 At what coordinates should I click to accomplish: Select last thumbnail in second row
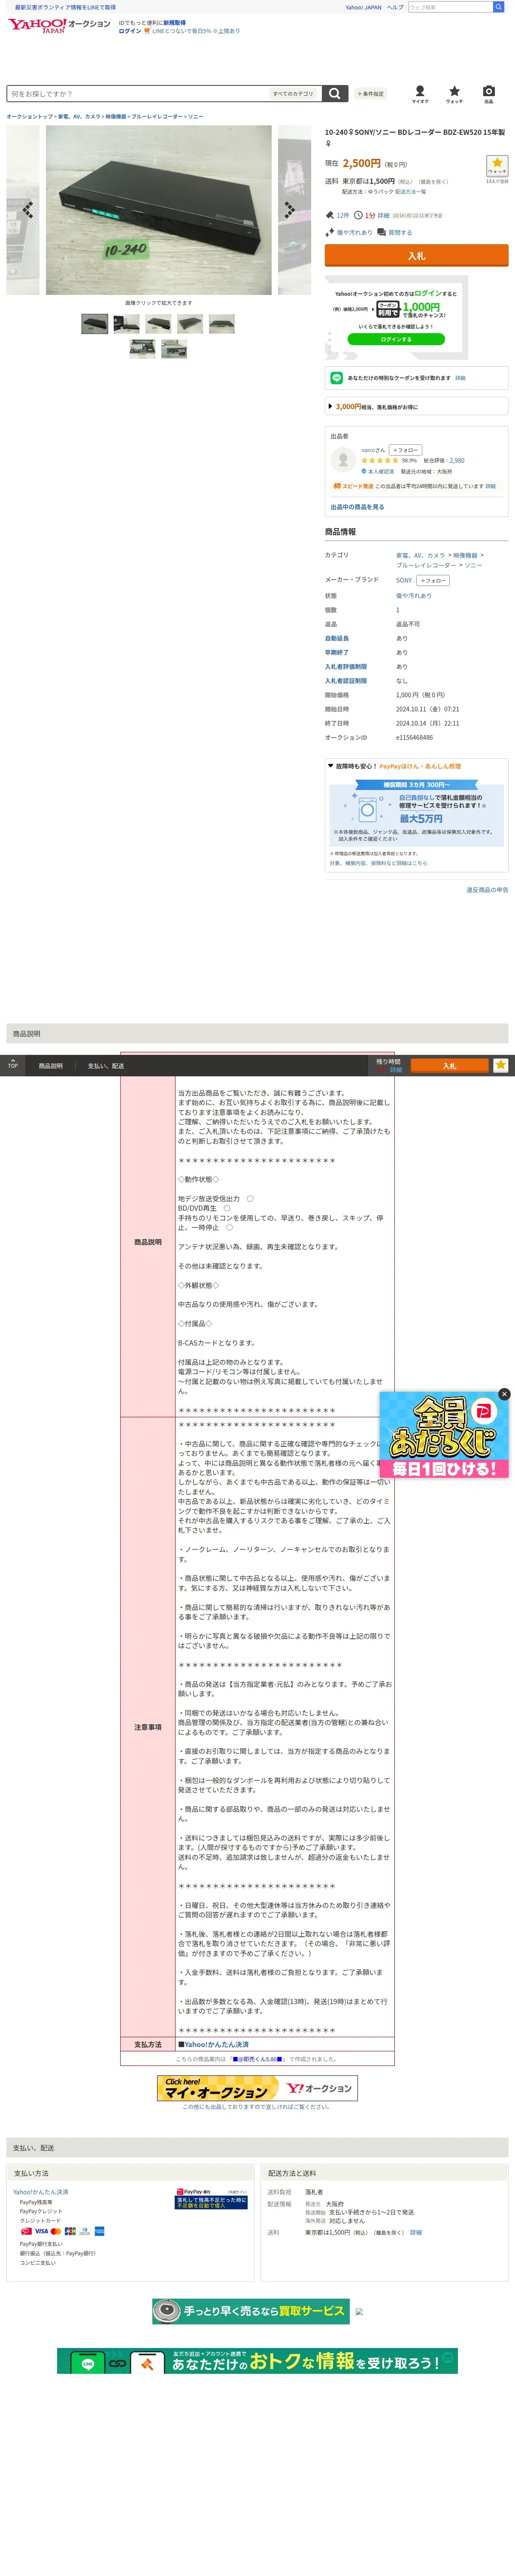tap(174, 349)
